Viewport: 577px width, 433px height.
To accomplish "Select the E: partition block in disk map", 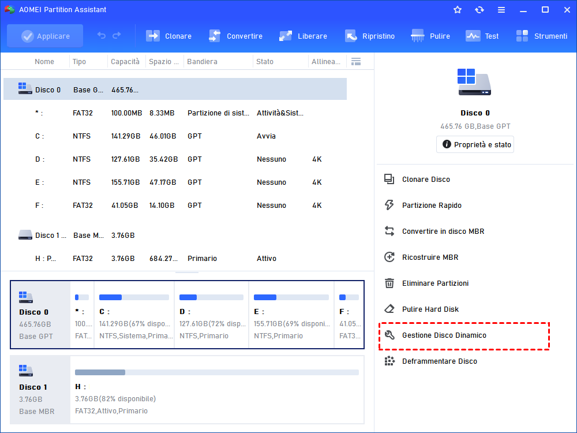I will click(x=291, y=315).
